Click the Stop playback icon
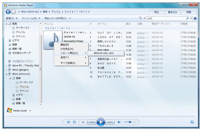 (x=83, y=122)
